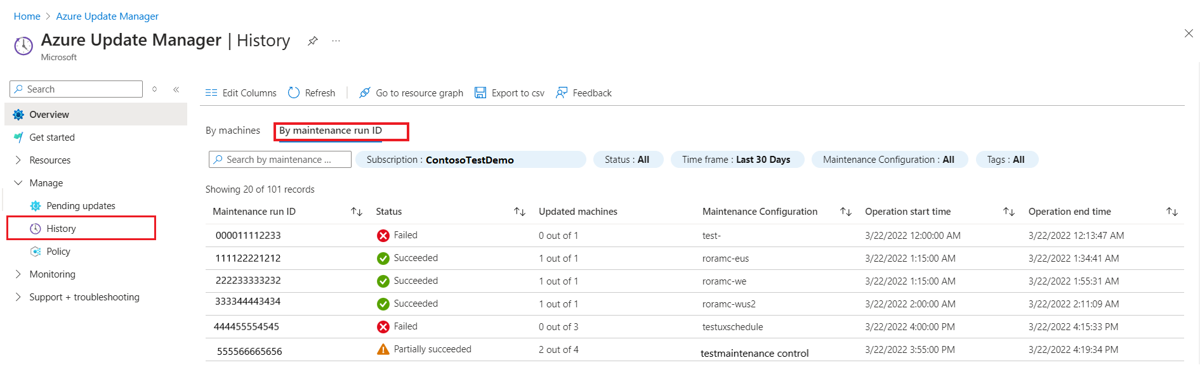Screen dimensions: 1200x365
Task: Click the sidebar Search box
Action: tap(76, 89)
